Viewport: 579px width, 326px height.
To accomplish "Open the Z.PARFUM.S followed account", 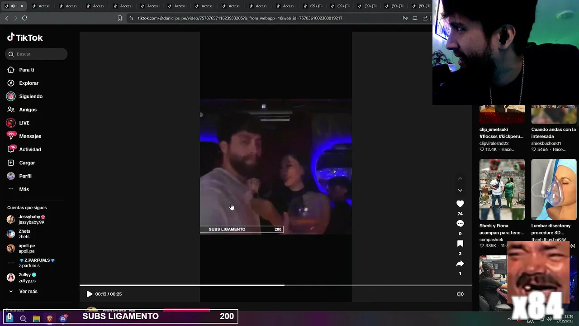I will pos(36,263).
